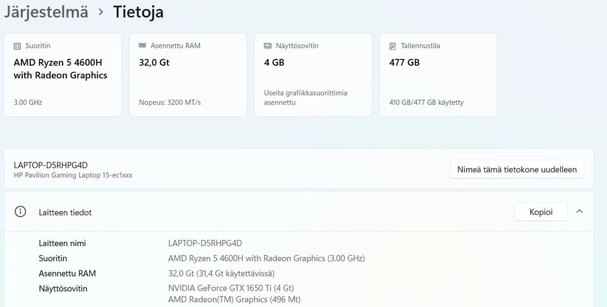Click the Nopeus: 3200 MT/s text

(x=170, y=102)
